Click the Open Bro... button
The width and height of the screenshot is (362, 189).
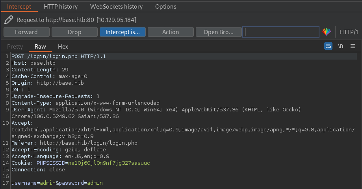click(219, 32)
